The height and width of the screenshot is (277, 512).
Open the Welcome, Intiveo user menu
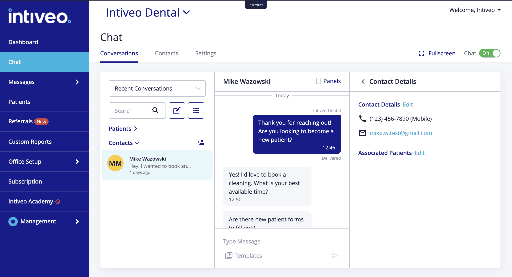point(475,10)
